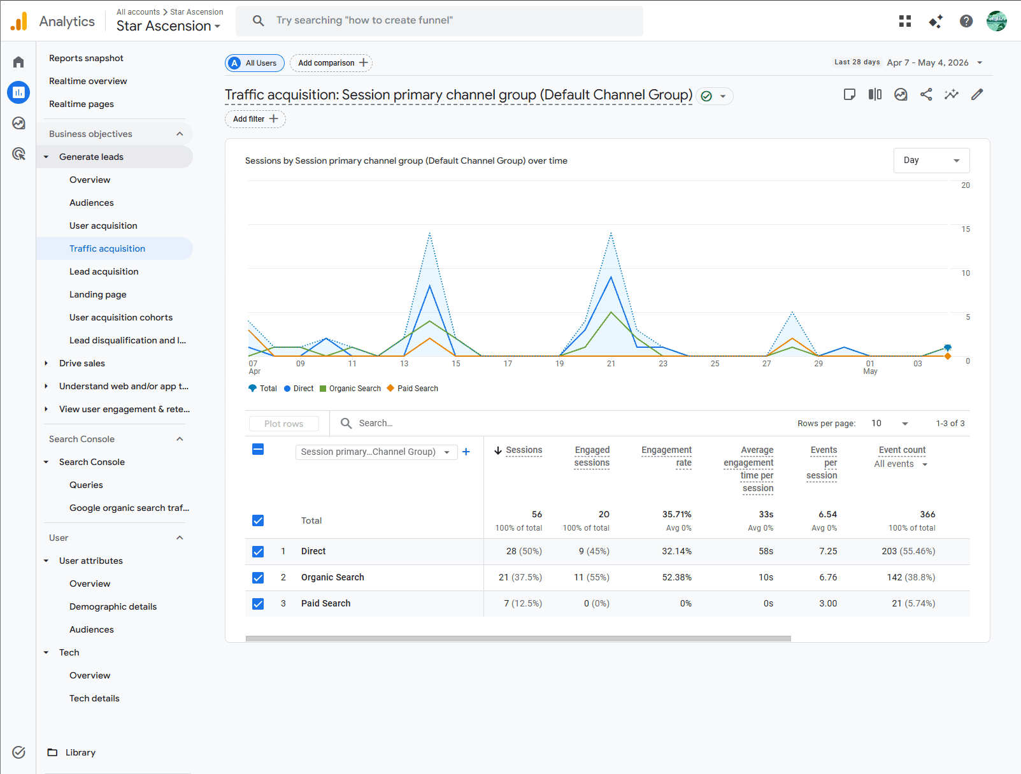
Task: Click the latest data point marker on chart
Action: 948,348
